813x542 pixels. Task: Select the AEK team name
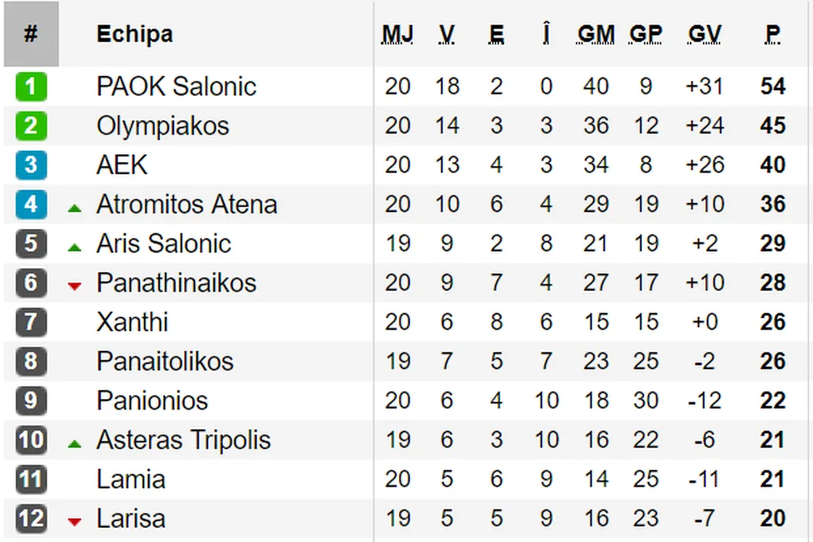[x=122, y=165]
